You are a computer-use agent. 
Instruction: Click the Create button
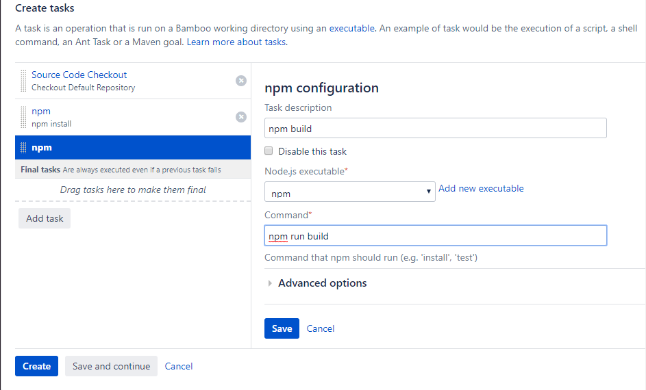click(37, 366)
